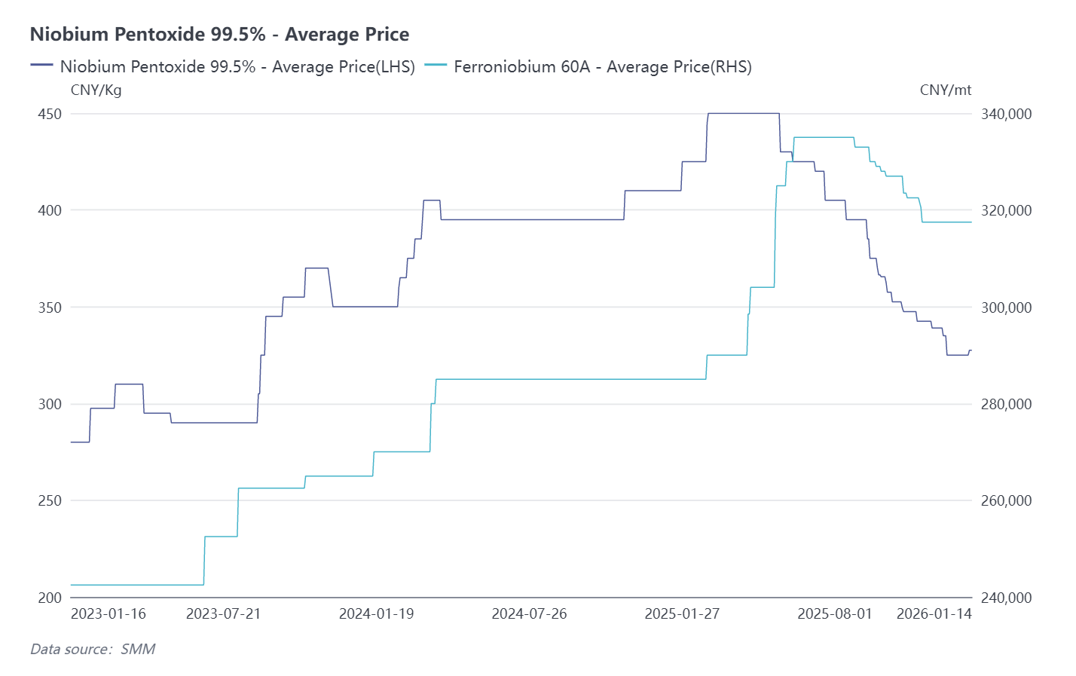Click the cyan Ferroniobium legend line marker

436,66
